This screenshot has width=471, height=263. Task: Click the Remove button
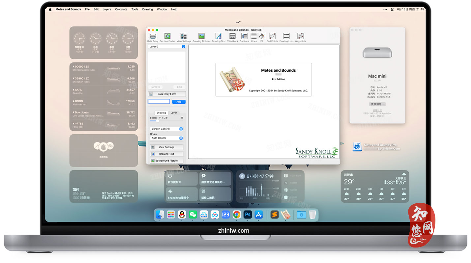(x=155, y=87)
